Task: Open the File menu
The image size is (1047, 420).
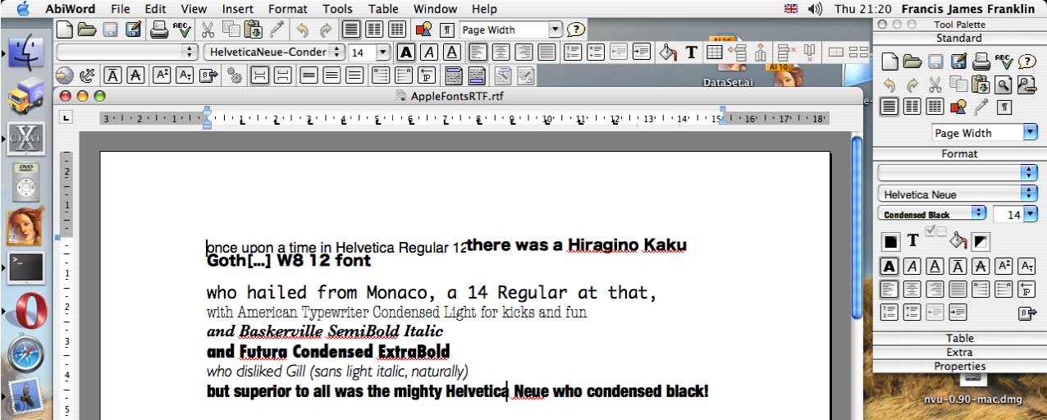Action: point(120,9)
